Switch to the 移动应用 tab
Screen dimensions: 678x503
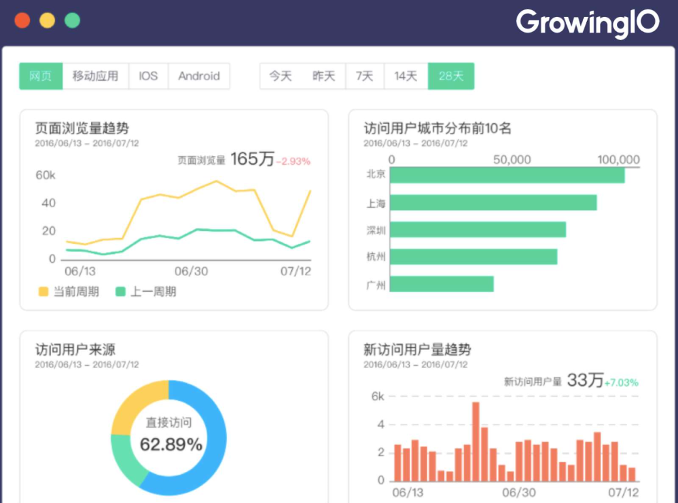[95, 76]
